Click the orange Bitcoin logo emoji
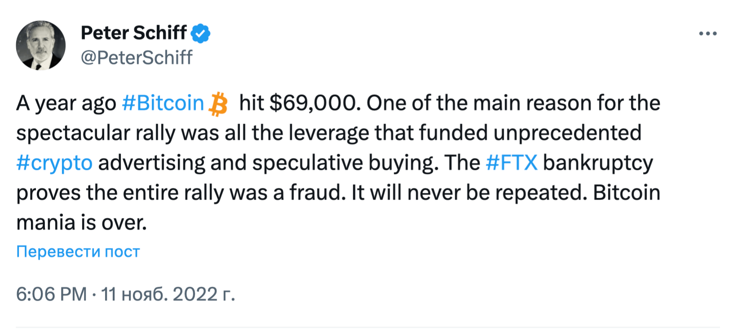Image resolution: width=737 pixels, height=329 pixels. (x=219, y=104)
